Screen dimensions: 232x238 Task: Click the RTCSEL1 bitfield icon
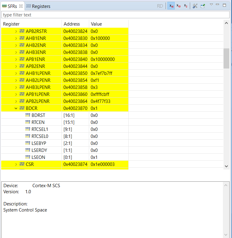28,129
